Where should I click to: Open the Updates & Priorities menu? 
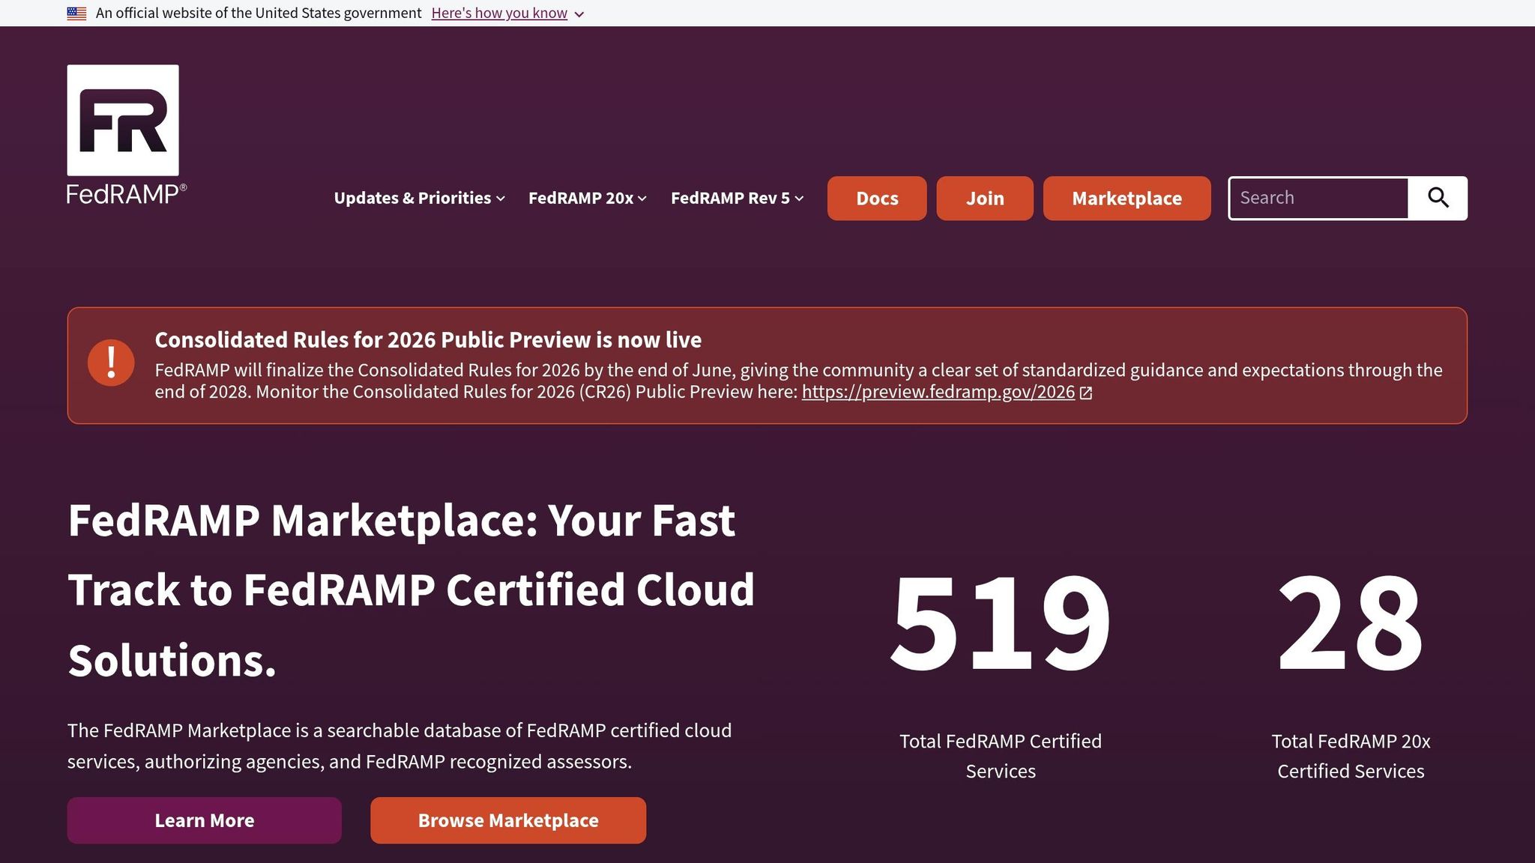click(420, 198)
